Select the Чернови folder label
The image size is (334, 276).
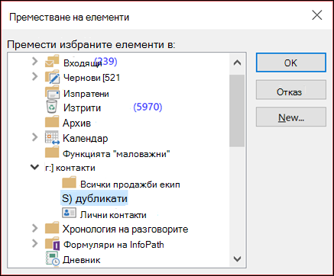[x=92, y=78]
